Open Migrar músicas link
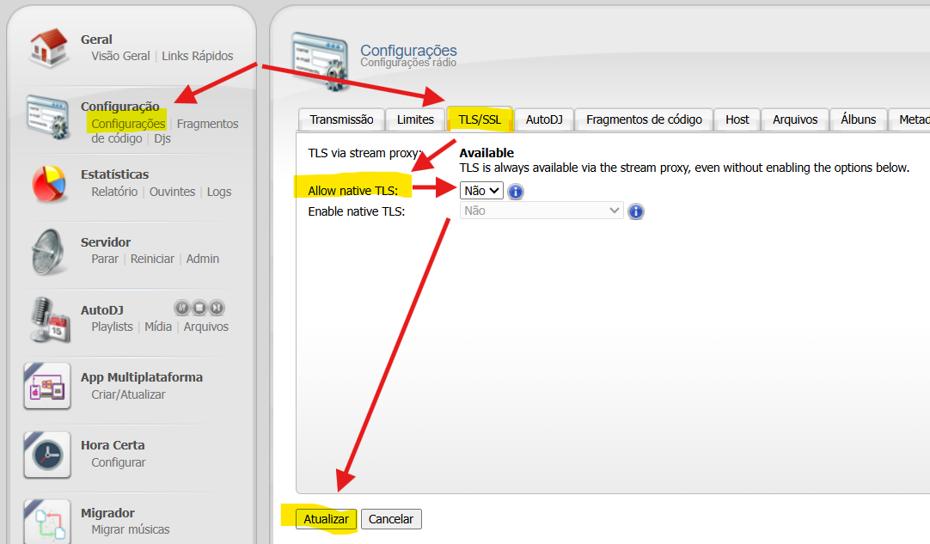The width and height of the screenshot is (930, 544). coord(131,529)
